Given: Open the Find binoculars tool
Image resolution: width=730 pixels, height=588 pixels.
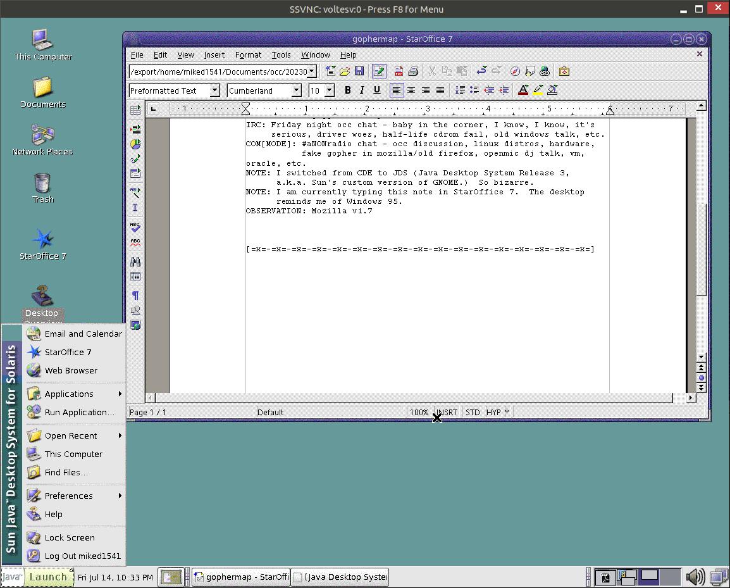Looking at the screenshot, I should coord(135,261).
